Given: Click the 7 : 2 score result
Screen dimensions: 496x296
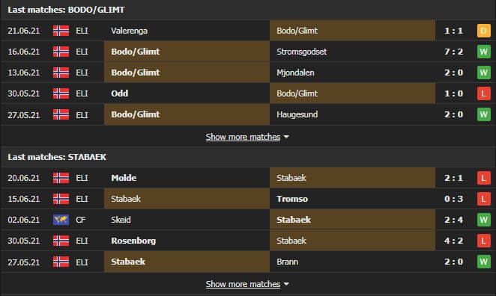Looking at the screenshot, I should point(453,52).
